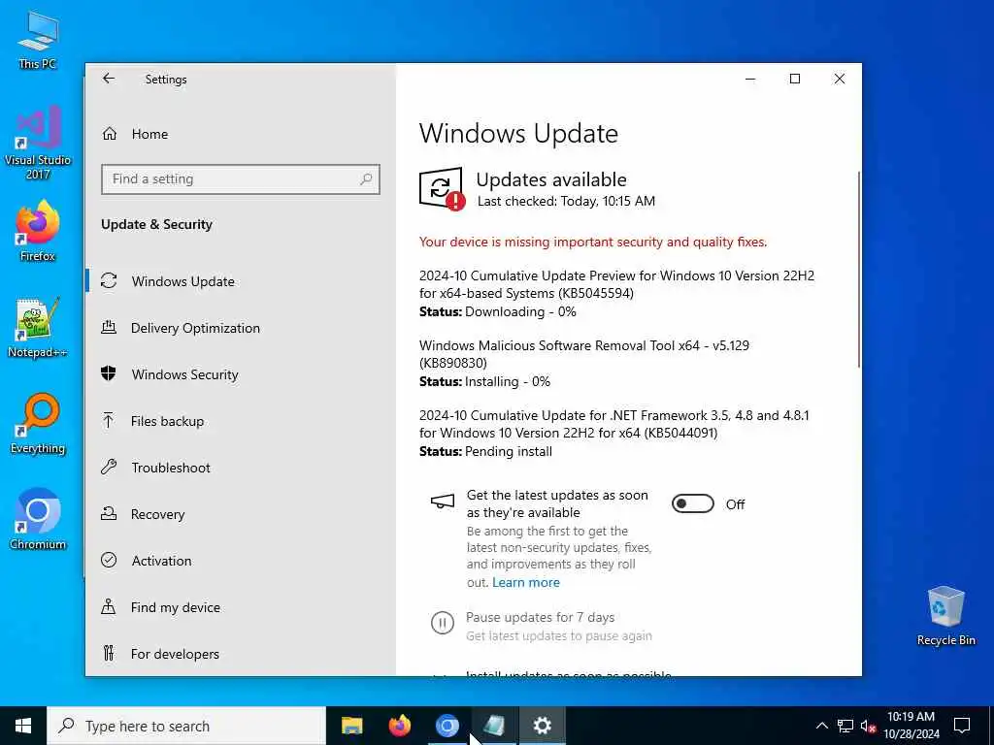Select the Everything search desktop shortcut
The image size is (994, 745).
[x=38, y=424]
